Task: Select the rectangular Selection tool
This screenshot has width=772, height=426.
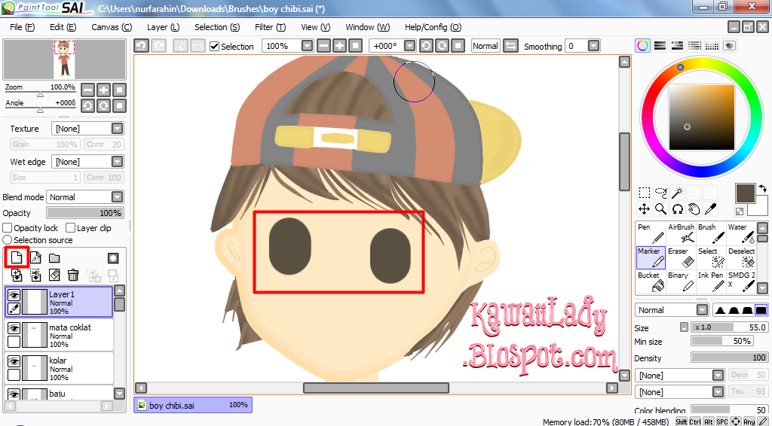Action: (x=644, y=192)
